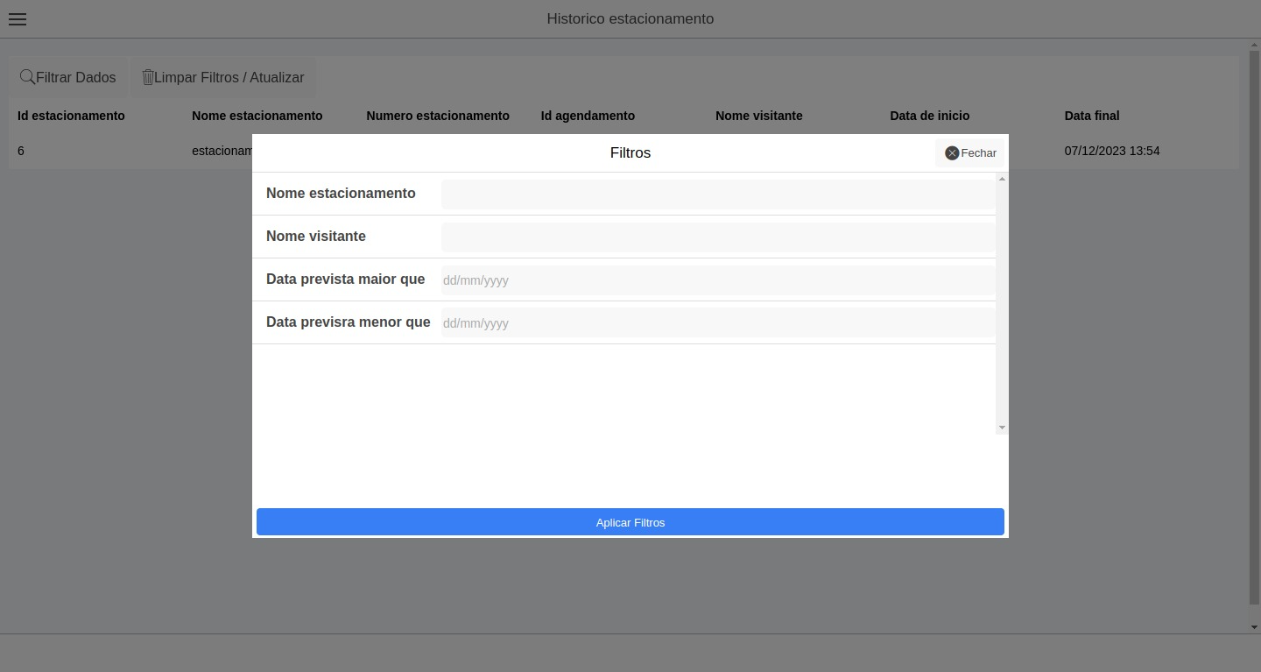Click the trash icon on Limpar Filtros
The image size is (1261, 672).
[147, 77]
